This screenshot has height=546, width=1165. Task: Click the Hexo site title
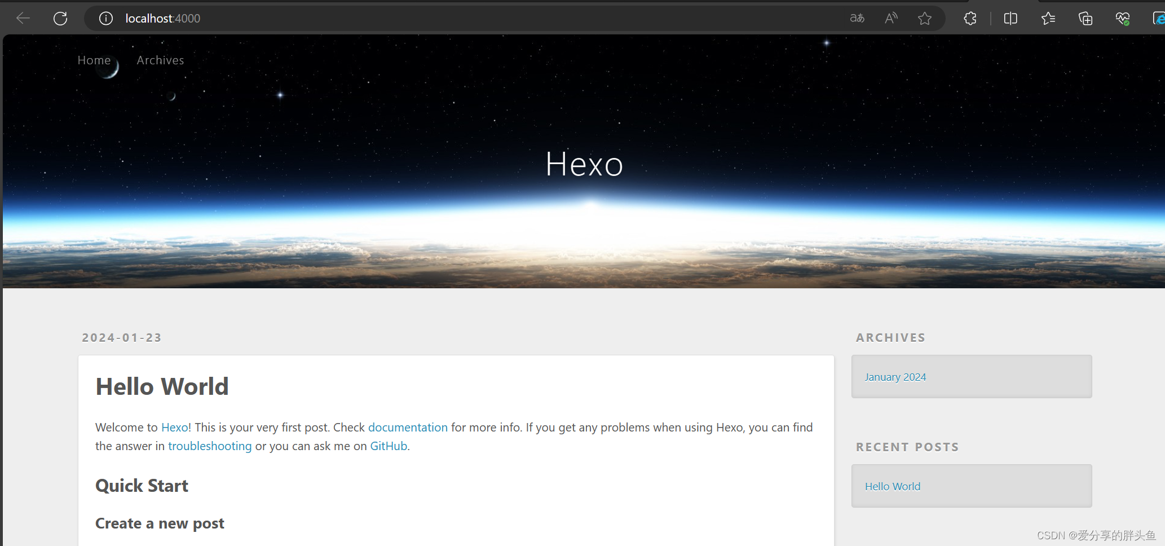click(584, 164)
